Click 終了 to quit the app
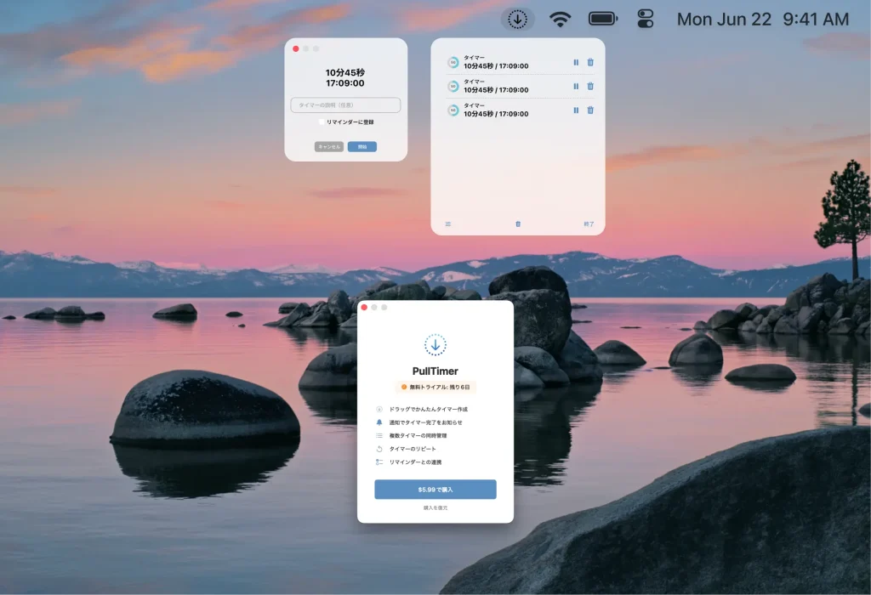 click(x=589, y=224)
